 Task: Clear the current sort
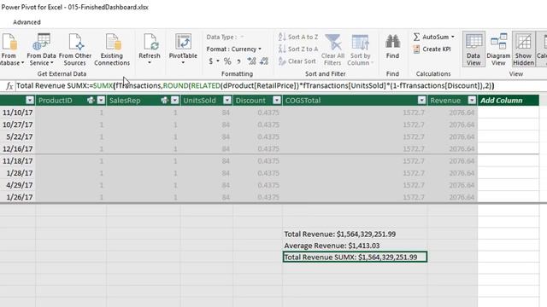point(297,61)
